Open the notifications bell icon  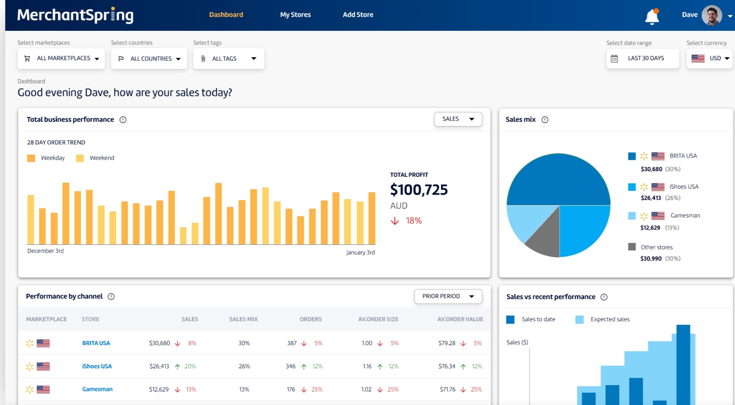[x=652, y=16]
